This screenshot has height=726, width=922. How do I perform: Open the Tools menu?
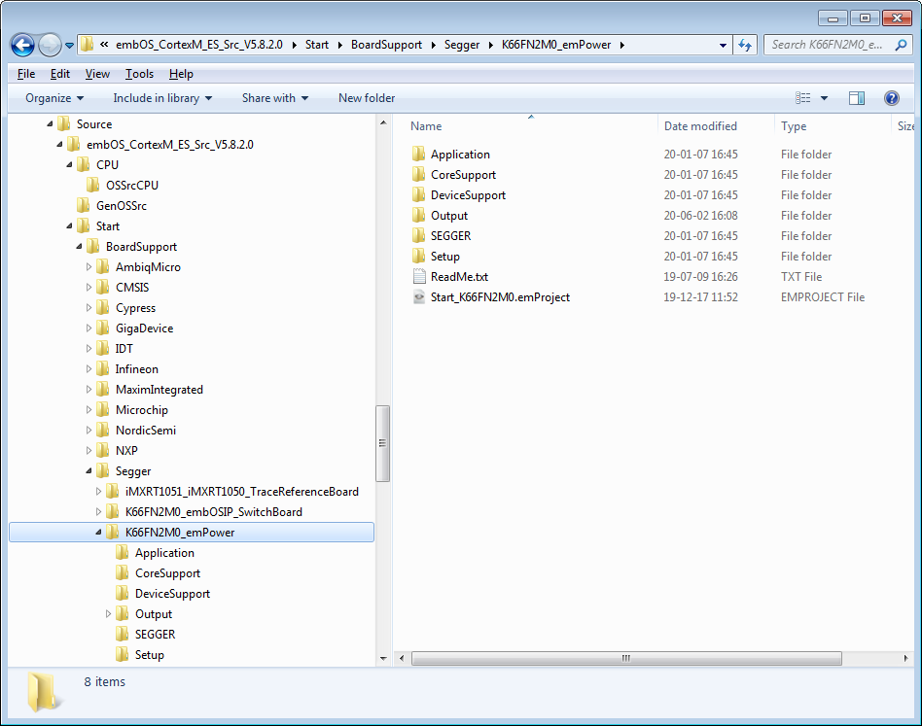tap(139, 73)
